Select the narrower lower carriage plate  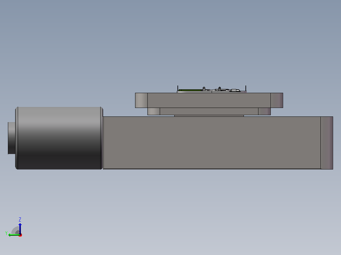[x=209, y=111]
